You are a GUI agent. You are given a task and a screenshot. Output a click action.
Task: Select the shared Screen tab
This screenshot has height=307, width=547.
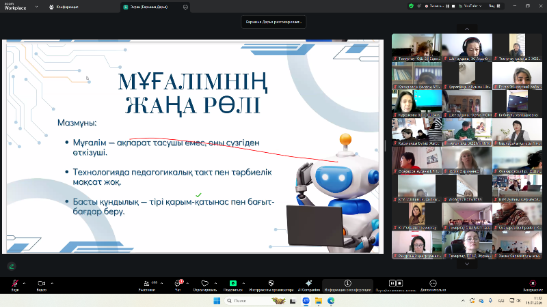pyautogui.click(x=145, y=6)
